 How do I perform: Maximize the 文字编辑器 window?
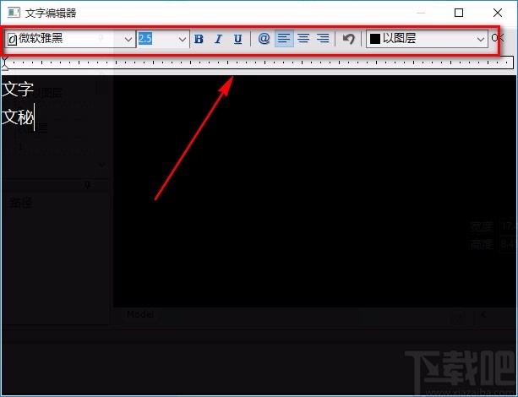[459, 13]
